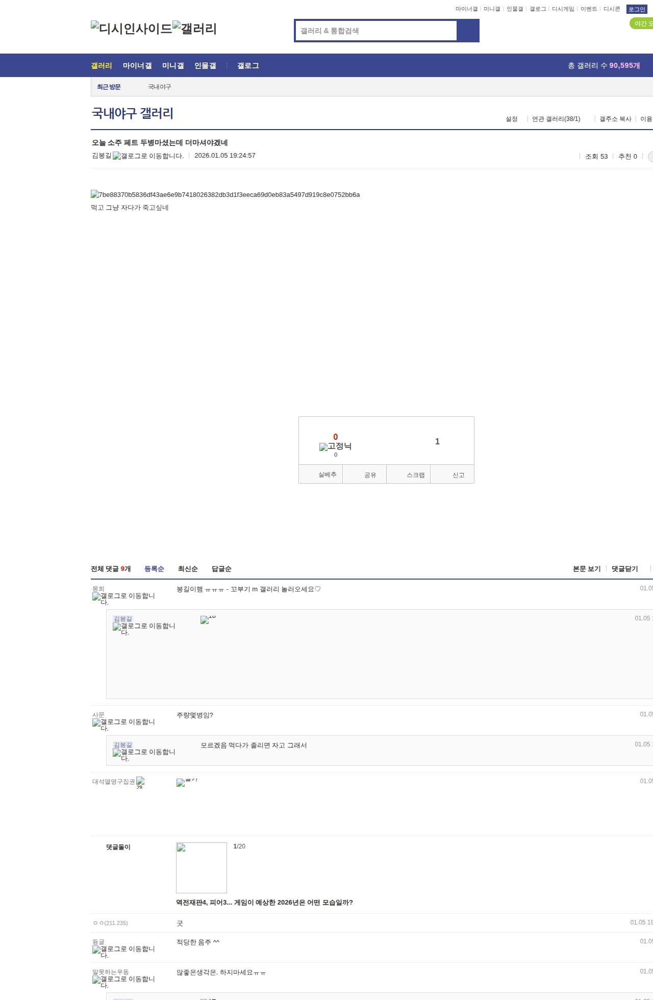Click the reply starting with 모르겠음 먹다가
653x1000 pixels.
[254, 745]
